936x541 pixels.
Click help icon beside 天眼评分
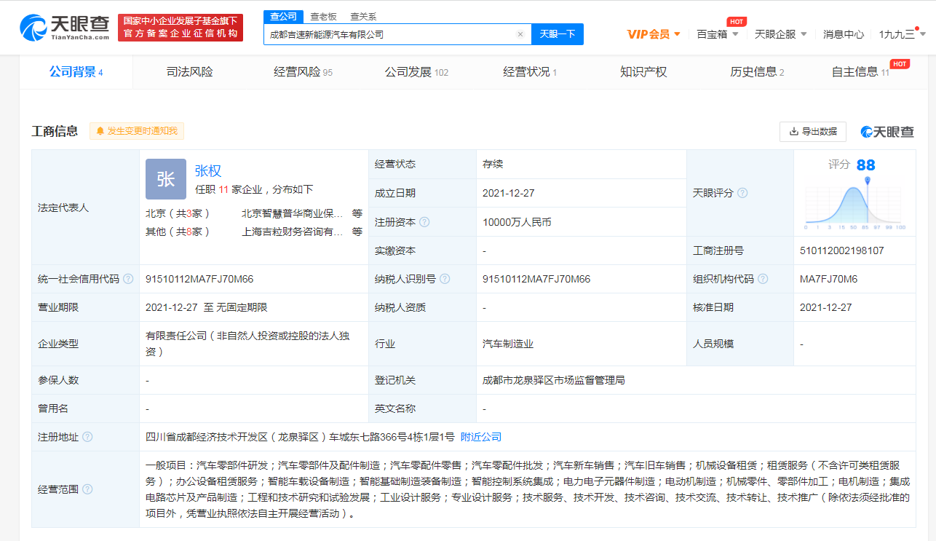[x=742, y=194]
